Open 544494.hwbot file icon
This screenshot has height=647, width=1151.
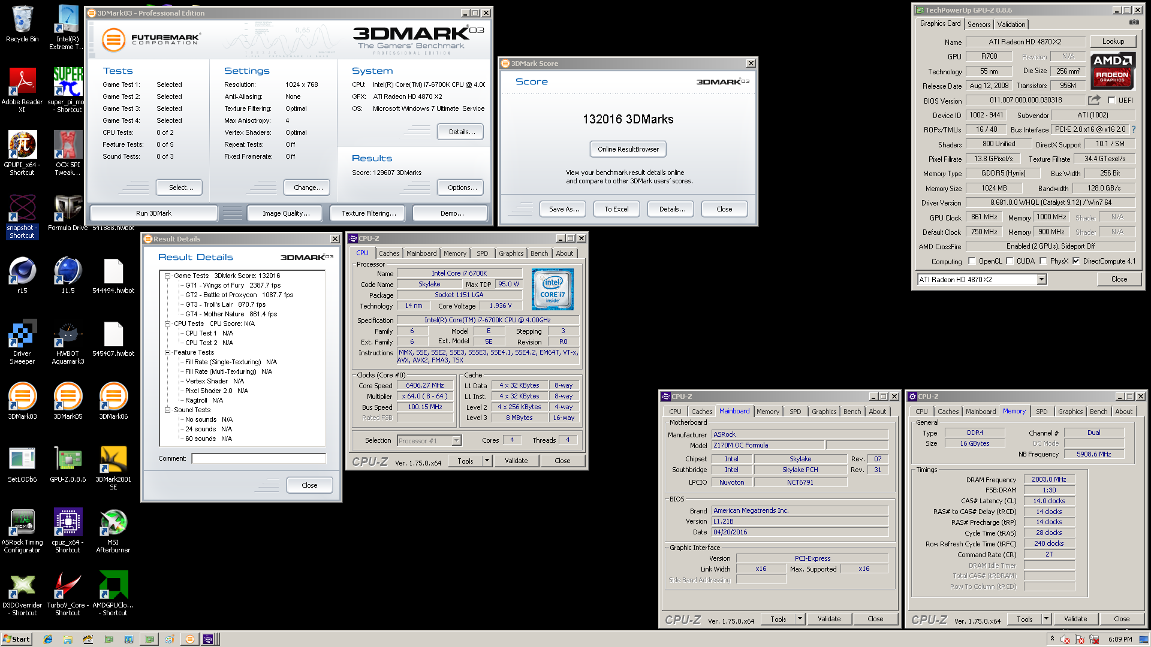(x=113, y=276)
